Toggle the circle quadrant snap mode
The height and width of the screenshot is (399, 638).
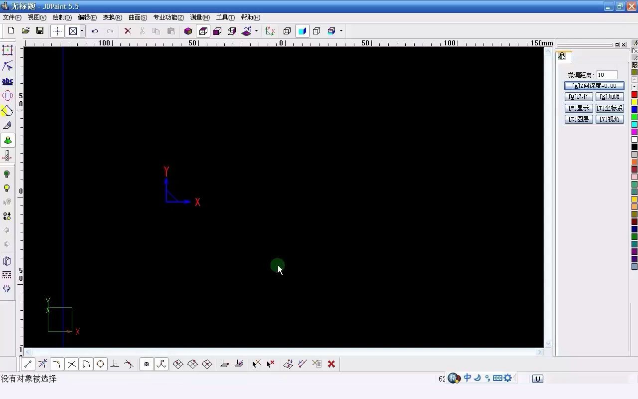pos(101,364)
